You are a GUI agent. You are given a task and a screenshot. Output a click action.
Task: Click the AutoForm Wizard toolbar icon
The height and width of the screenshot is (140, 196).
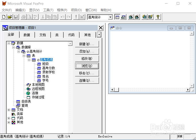144,17
